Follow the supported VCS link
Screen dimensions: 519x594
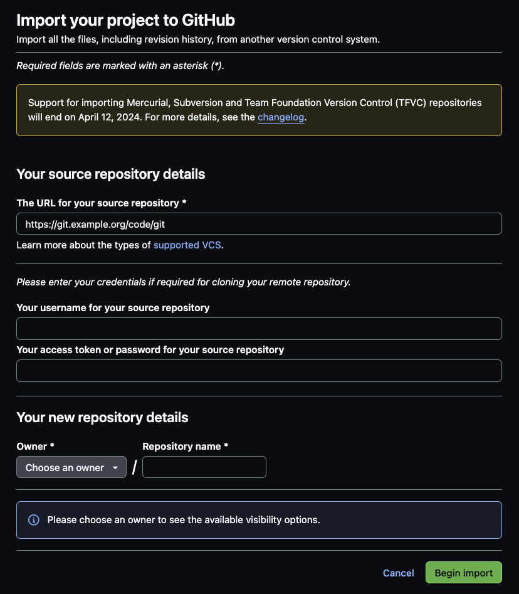(187, 245)
